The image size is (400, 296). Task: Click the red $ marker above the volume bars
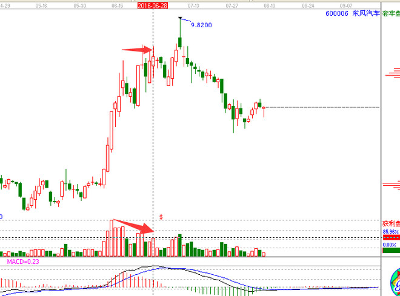click(161, 217)
